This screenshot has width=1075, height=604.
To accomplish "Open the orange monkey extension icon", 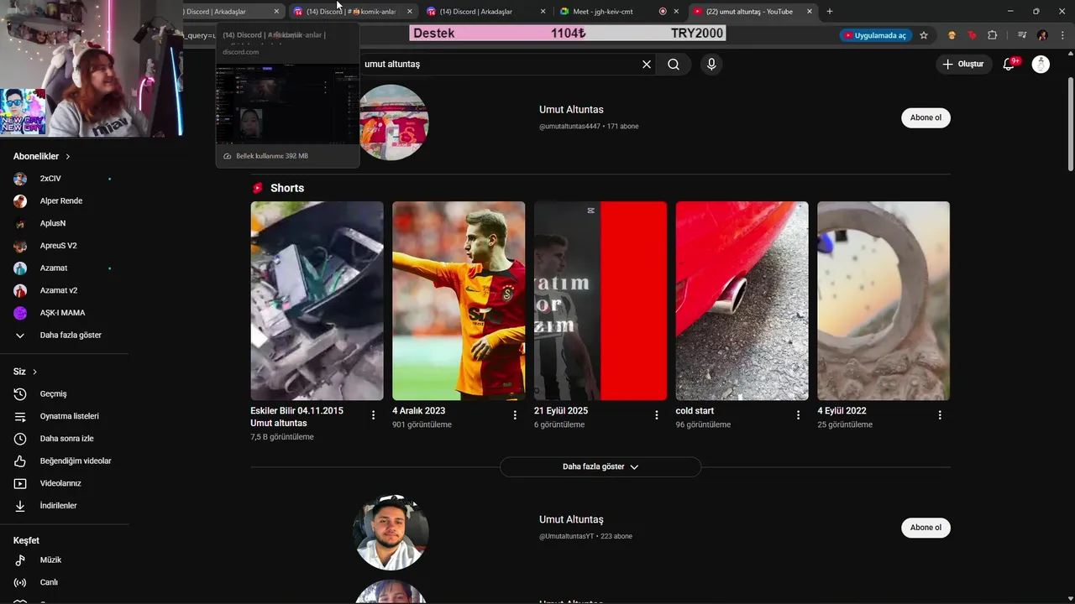I will click(952, 35).
